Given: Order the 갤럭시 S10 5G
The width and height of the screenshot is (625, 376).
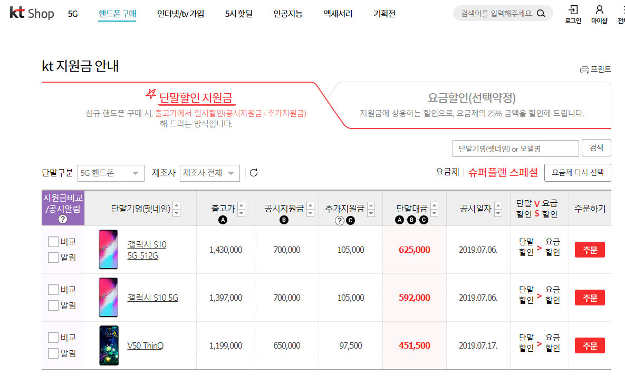Looking at the screenshot, I should coord(590,298).
